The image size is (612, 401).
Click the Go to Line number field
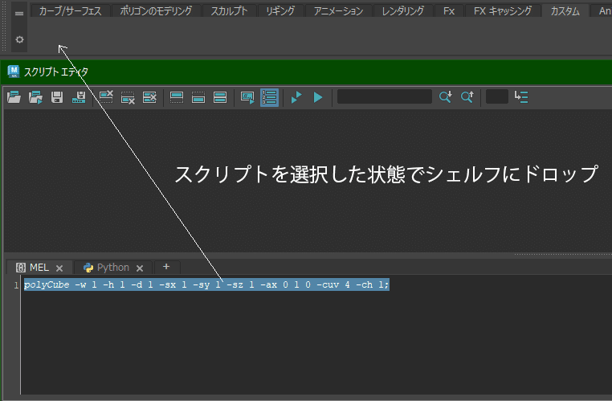497,96
